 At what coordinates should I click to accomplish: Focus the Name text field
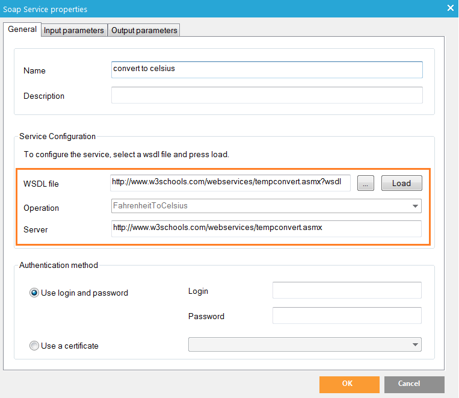tap(267, 70)
